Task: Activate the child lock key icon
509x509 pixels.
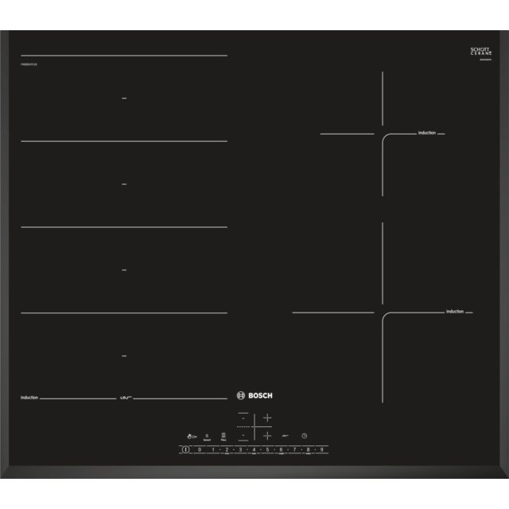Action: pyautogui.click(x=192, y=437)
